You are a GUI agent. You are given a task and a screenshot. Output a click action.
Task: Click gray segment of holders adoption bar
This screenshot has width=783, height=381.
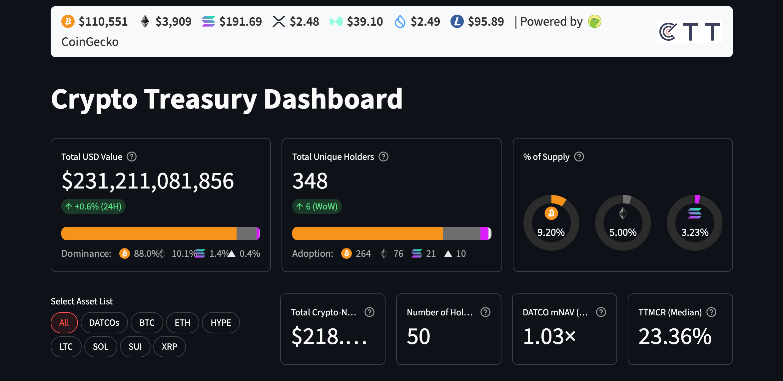[x=462, y=233]
